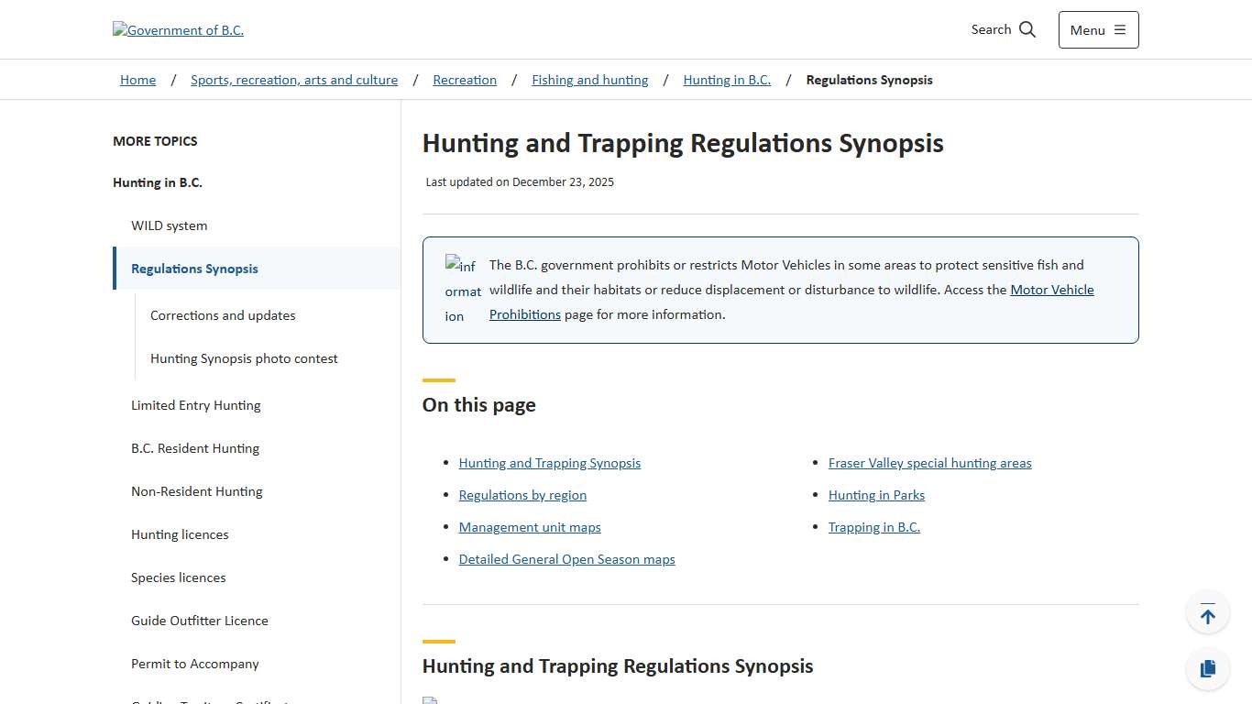Copy the page using the clipboard icon
The image size is (1252, 704).
click(x=1207, y=668)
